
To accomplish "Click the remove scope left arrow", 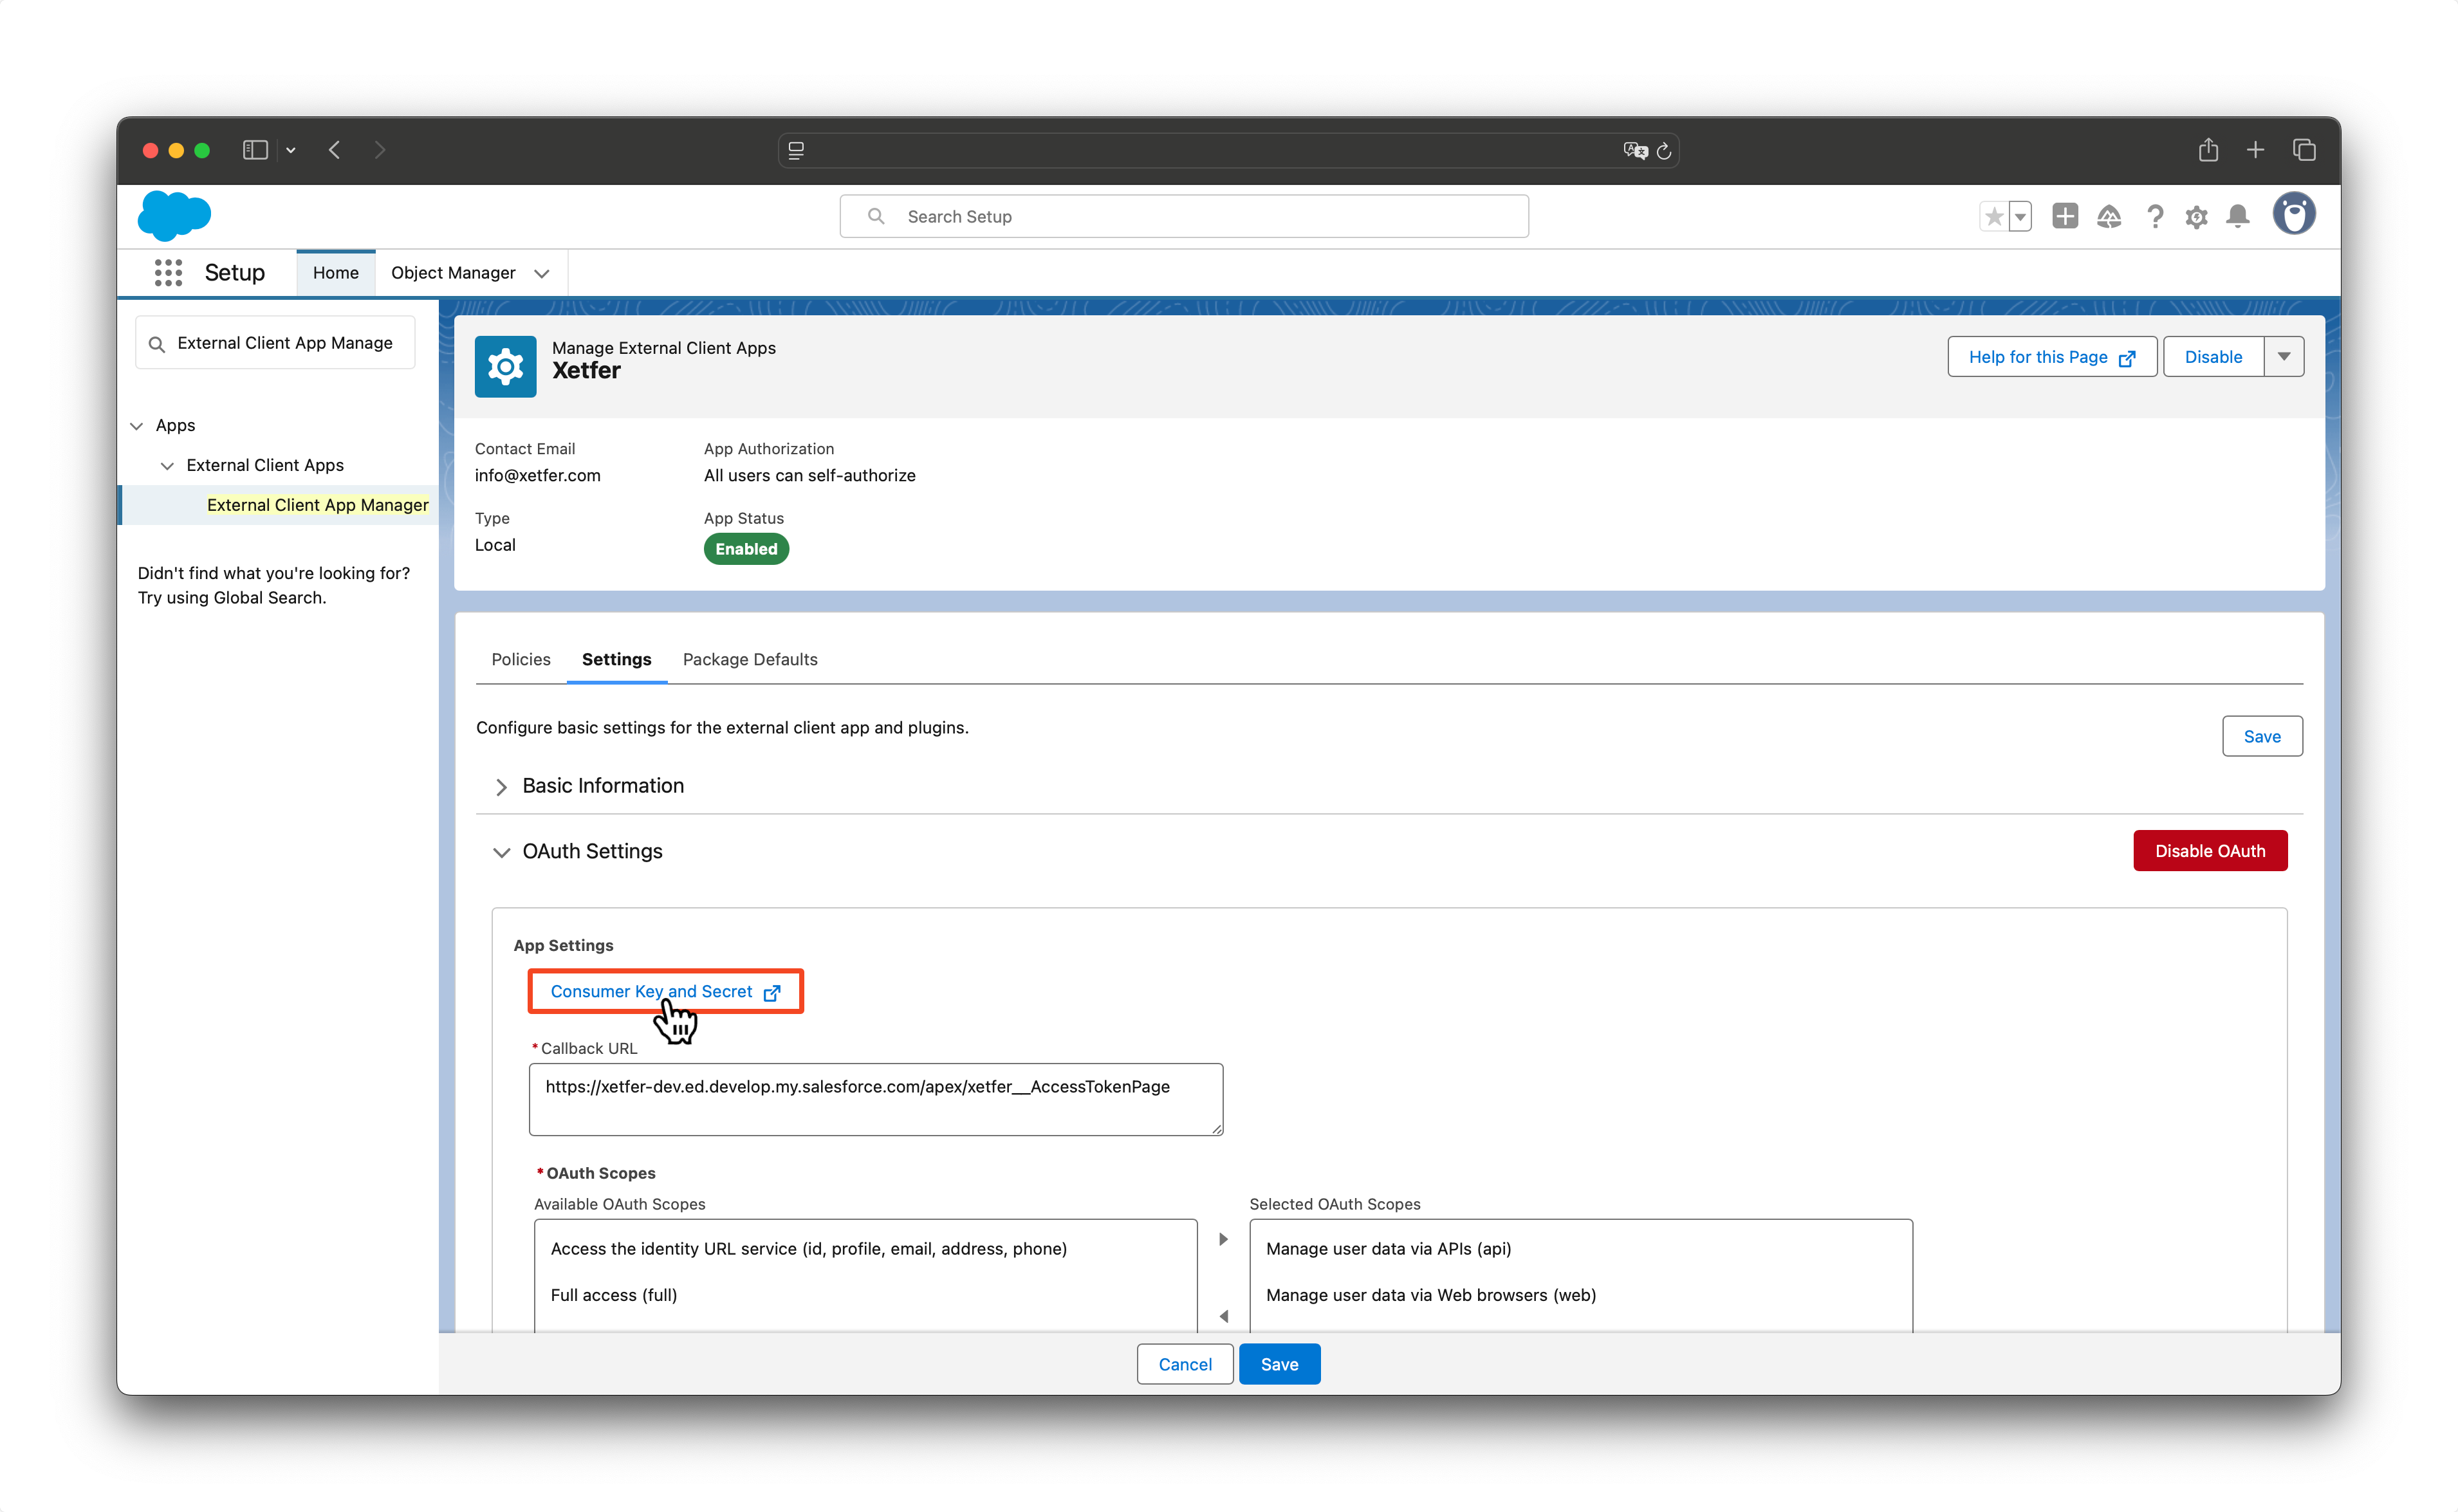I will 1223,1316.
